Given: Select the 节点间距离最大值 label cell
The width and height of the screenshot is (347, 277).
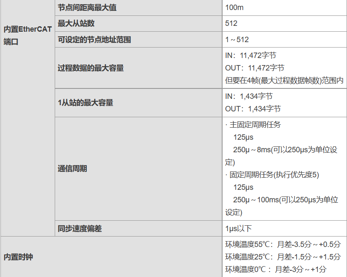Looking at the screenshot, I should 87,8.
